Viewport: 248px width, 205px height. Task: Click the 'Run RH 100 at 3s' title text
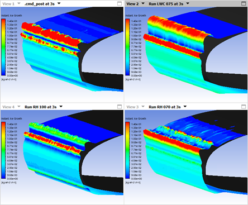(x=41, y=107)
